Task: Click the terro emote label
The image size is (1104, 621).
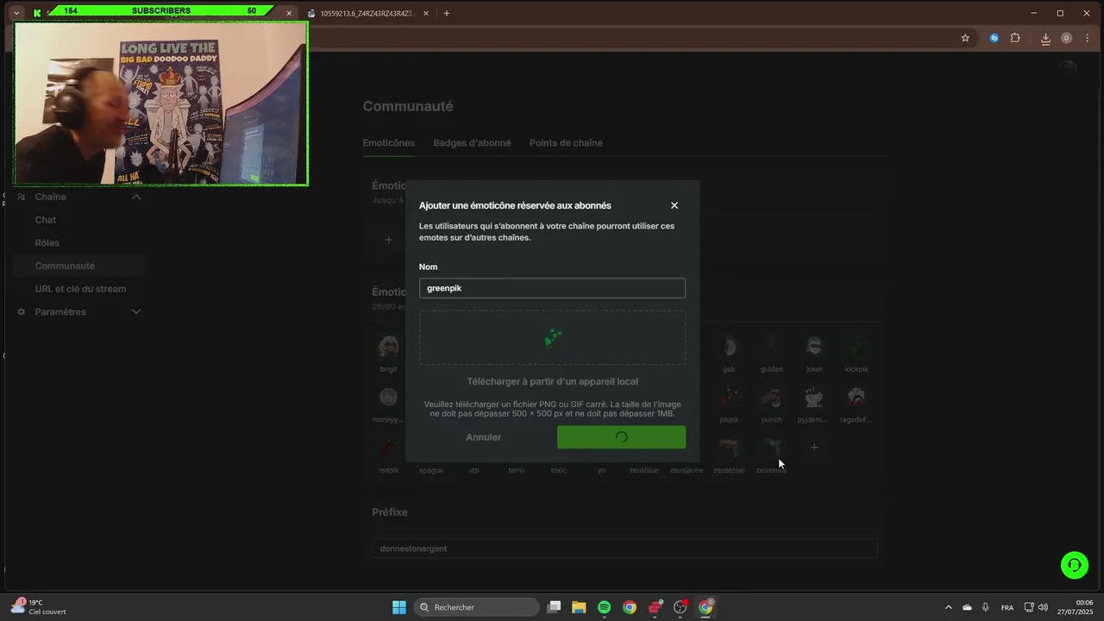Action: (x=516, y=470)
